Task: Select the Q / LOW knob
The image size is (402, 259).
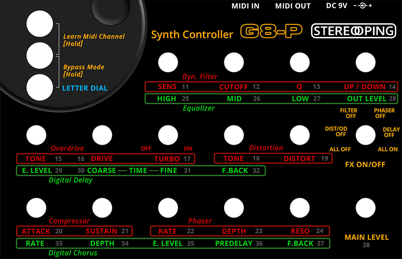Action: [300, 62]
